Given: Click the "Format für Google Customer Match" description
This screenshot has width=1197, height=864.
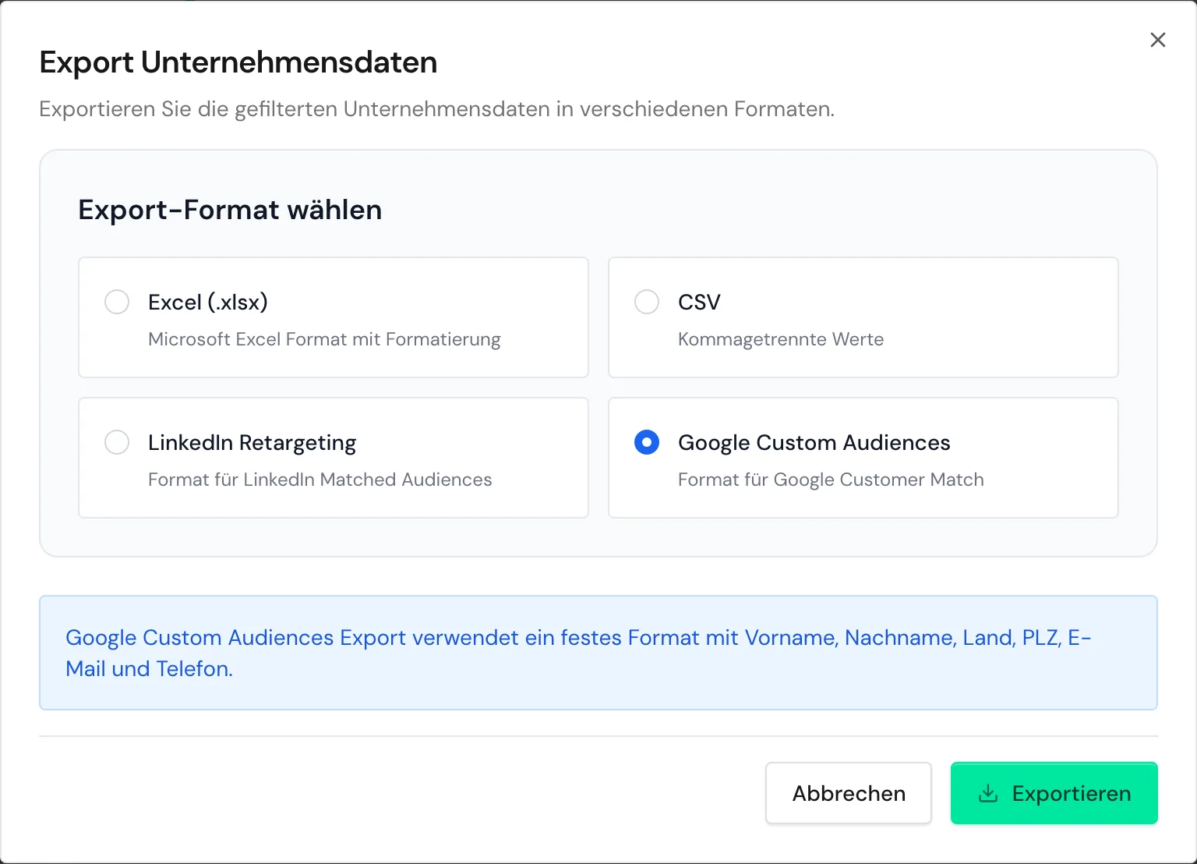Looking at the screenshot, I should [831, 480].
